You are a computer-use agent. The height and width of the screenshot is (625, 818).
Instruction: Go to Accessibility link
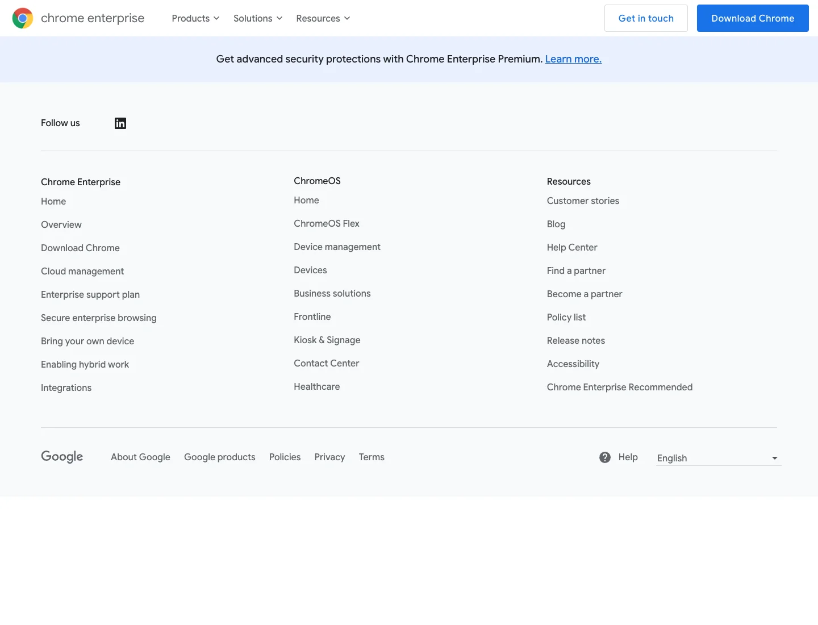pos(573,364)
